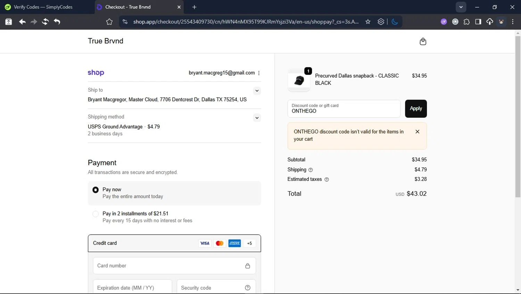The image size is (521, 294).
Task: Click the Expiration date field
Action: [132, 287]
